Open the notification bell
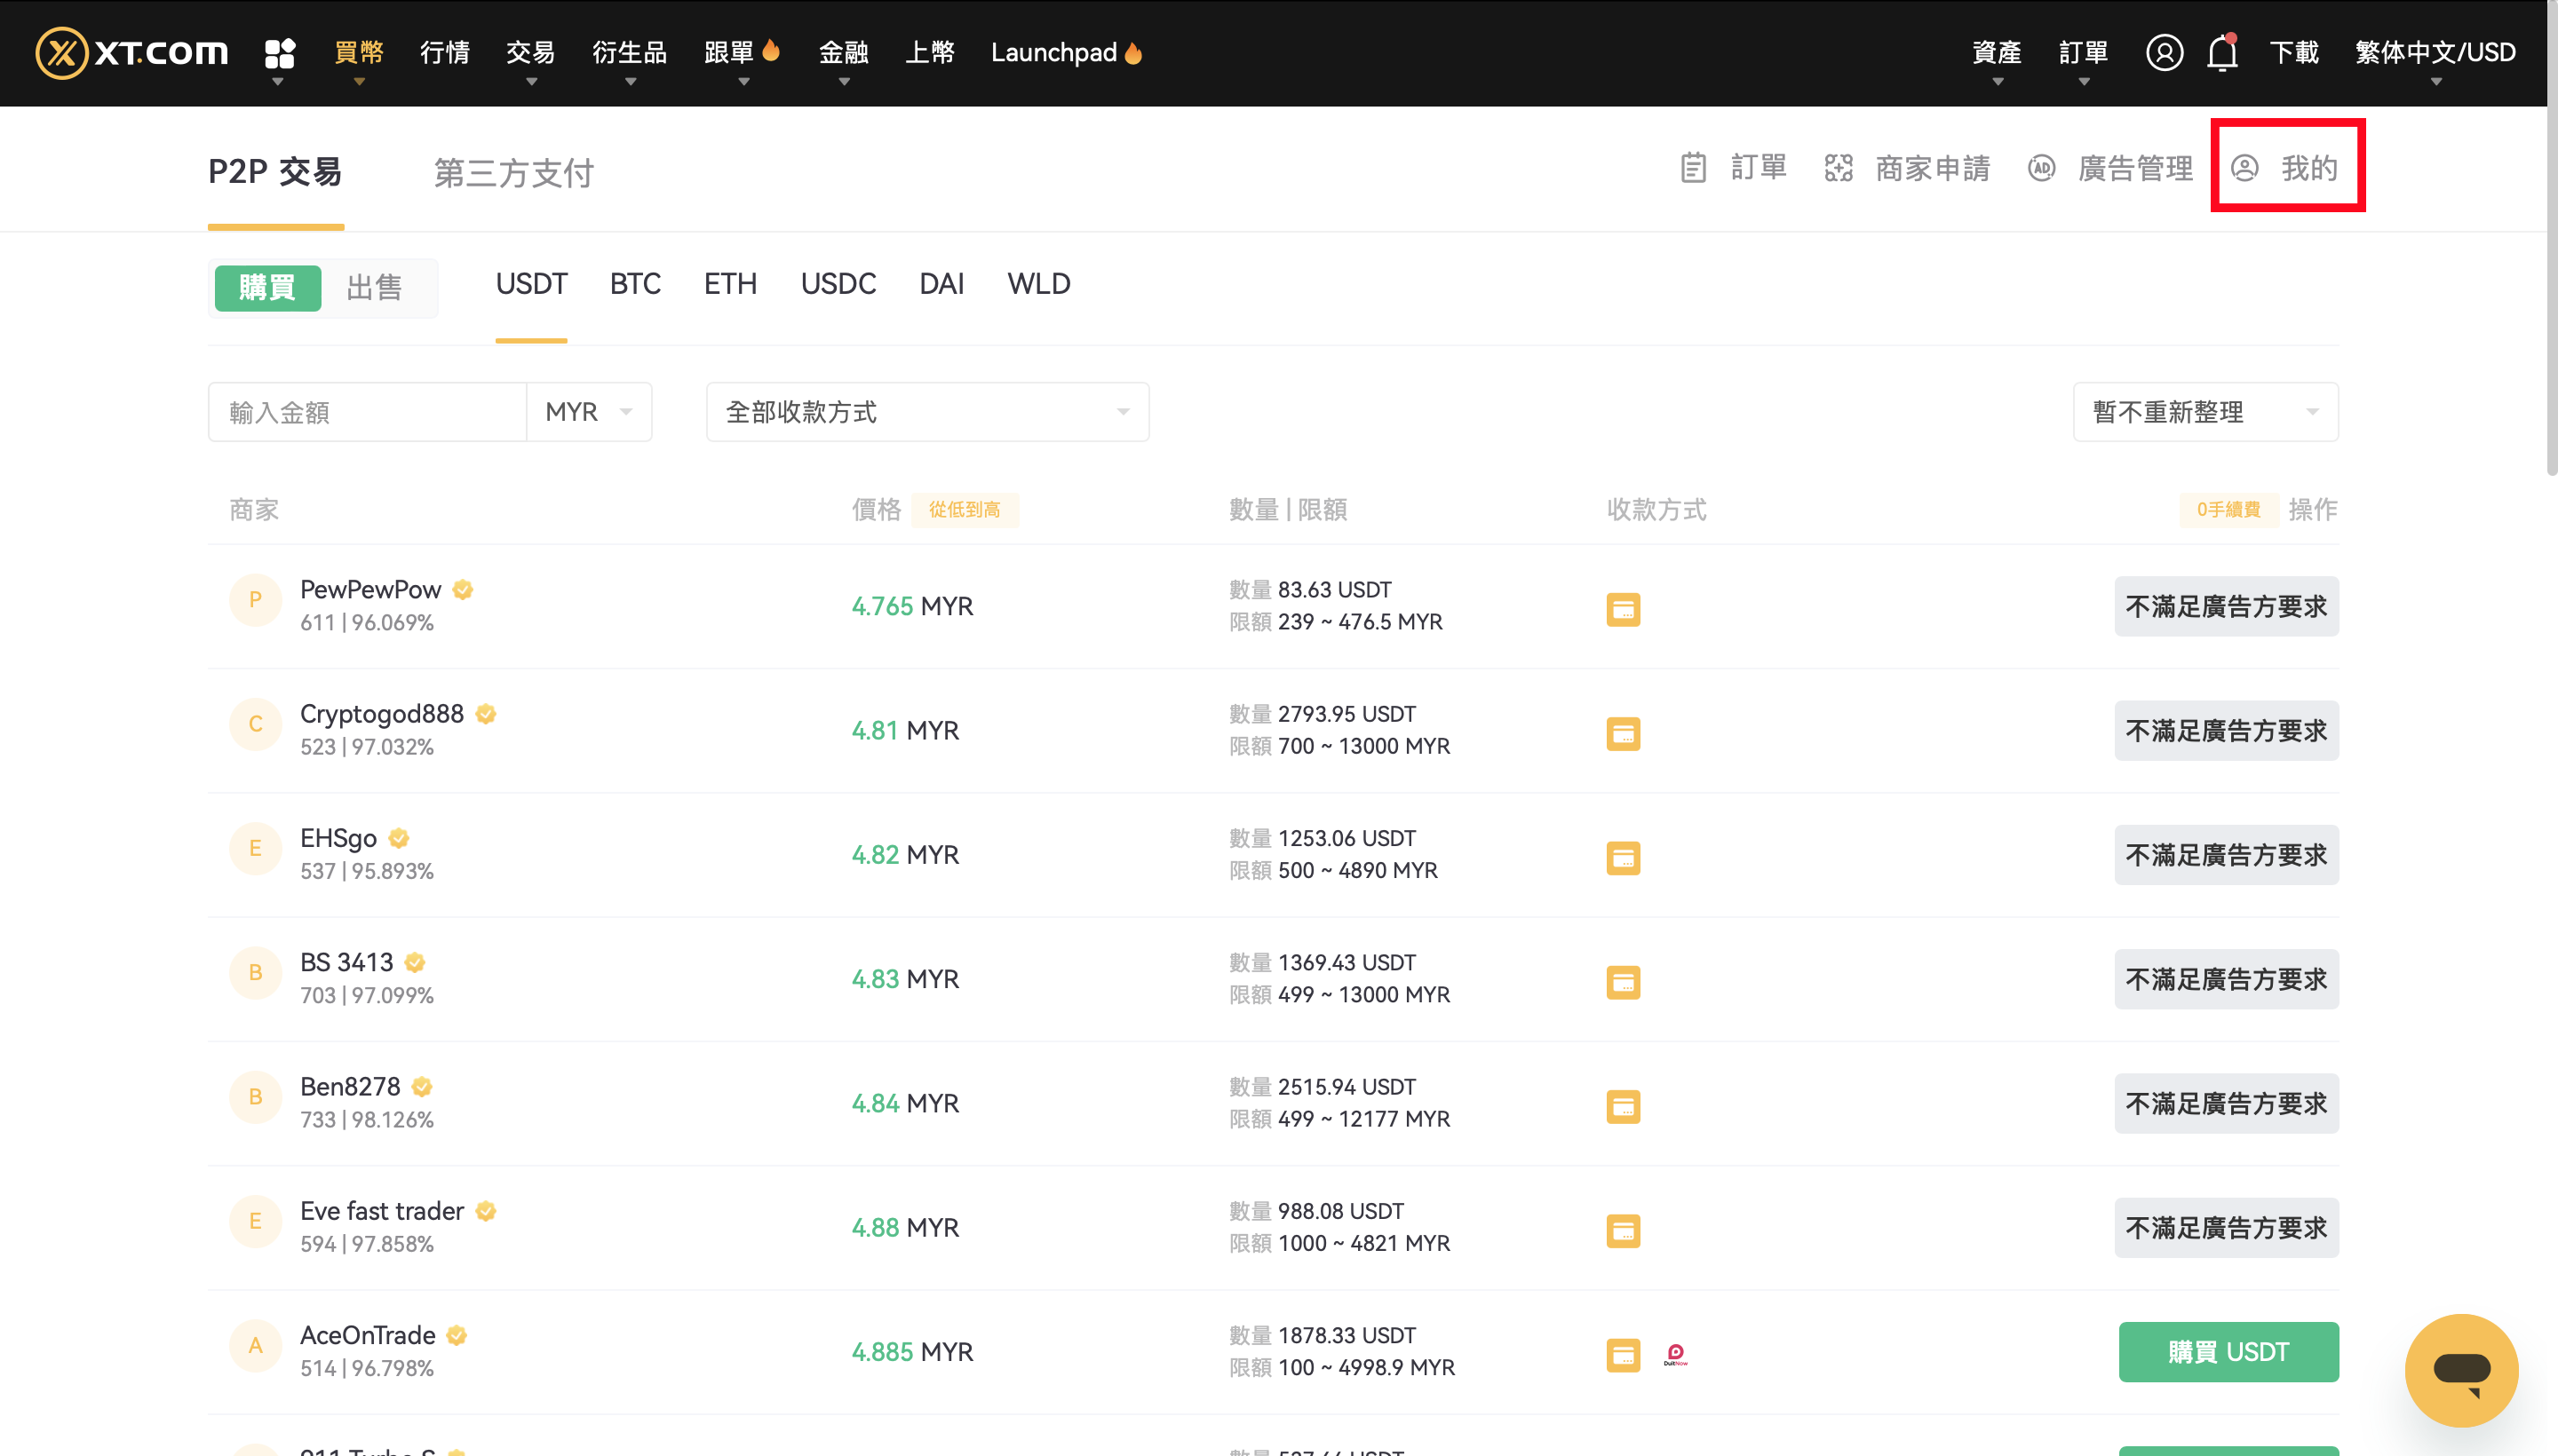 2222,52
